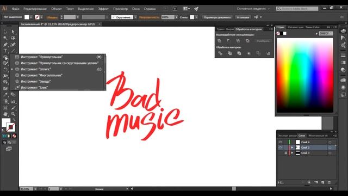Click the GPU rocket icon in menu bar
Screen dimensions: 348x196
coord(196,9)
